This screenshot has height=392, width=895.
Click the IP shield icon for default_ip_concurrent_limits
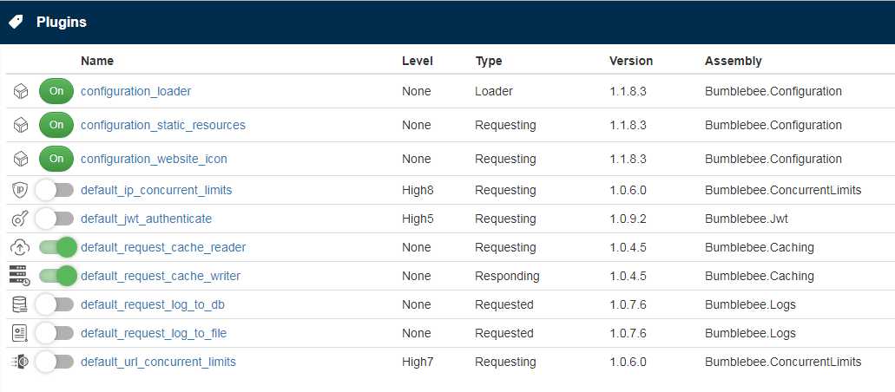(21, 190)
